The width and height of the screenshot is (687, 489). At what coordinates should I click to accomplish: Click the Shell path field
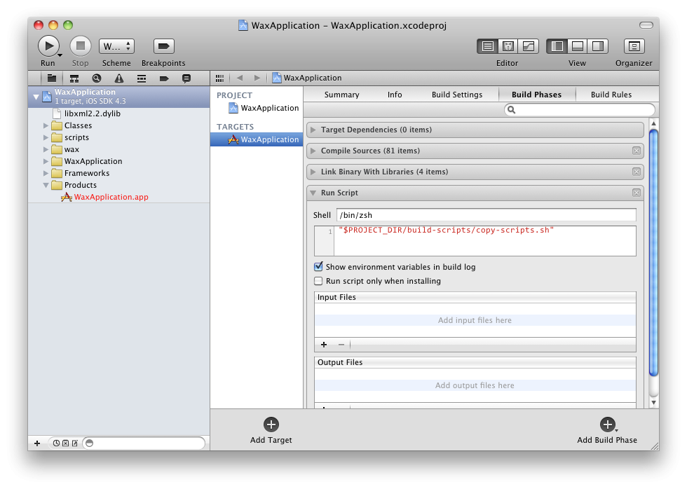tap(487, 215)
